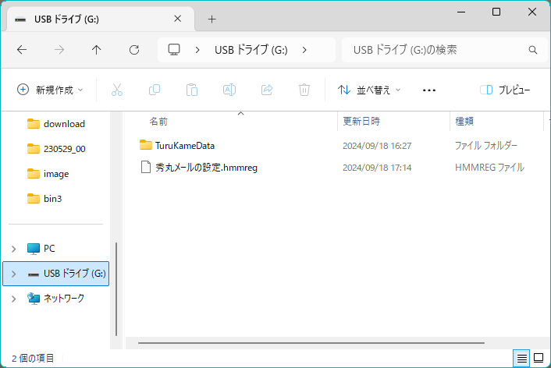Image resolution: width=551 pixels, height=368 pixels.
Task: Select USB ドライブ (G:) in navigation pane
Action: pyautogui.click(x=56, y=274)
